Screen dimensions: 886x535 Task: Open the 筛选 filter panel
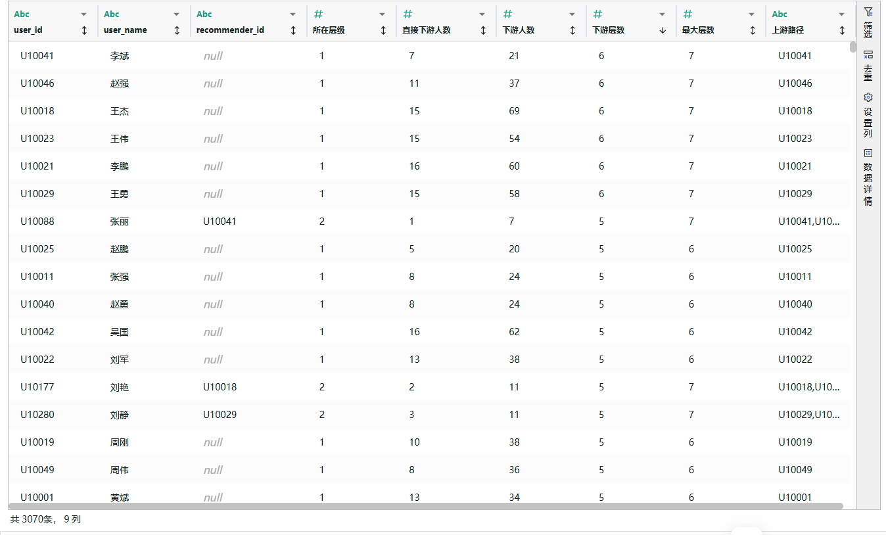pos(868,22)
